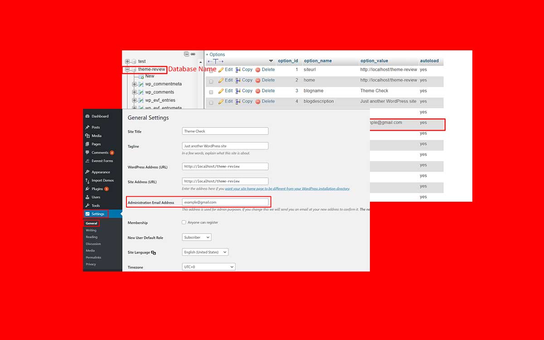Open the New User Default Role dropdown

[x=197, y=238]
